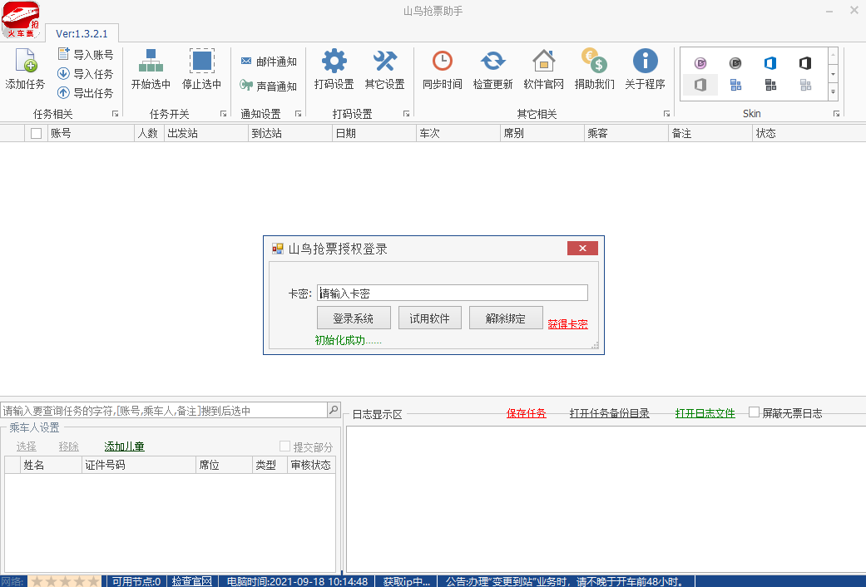The height and width of the screenshot is (587, 866).
Task: Expand the 打码设置 group launcher
Action: tap(407, 114)
